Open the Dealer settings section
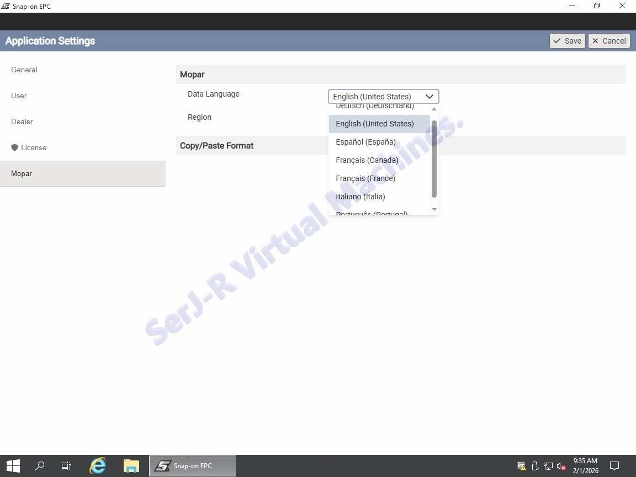The height and width of the screenshot is (477, 636). coord(22,121)
